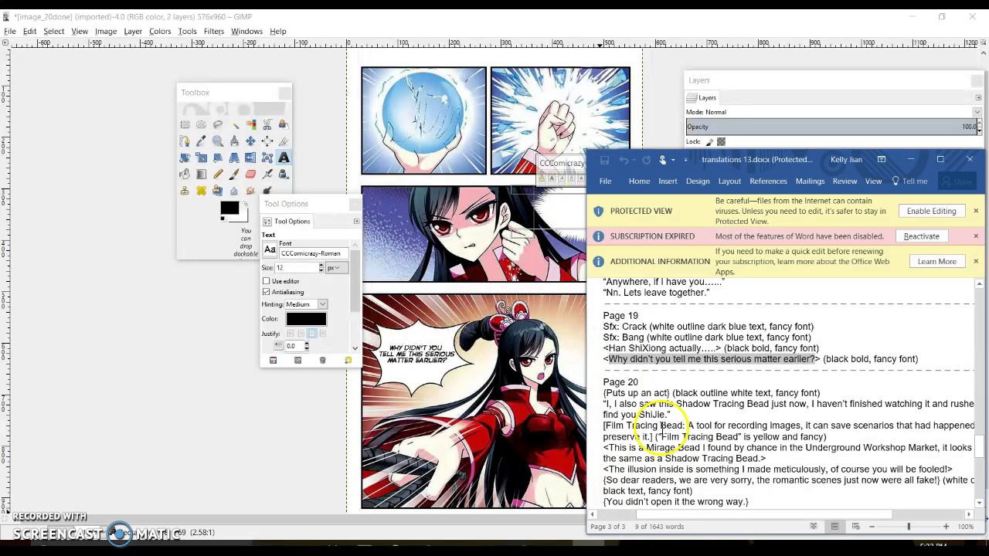Choose the Clone stamp tool
989x556 pixels.
click(185, 191)
